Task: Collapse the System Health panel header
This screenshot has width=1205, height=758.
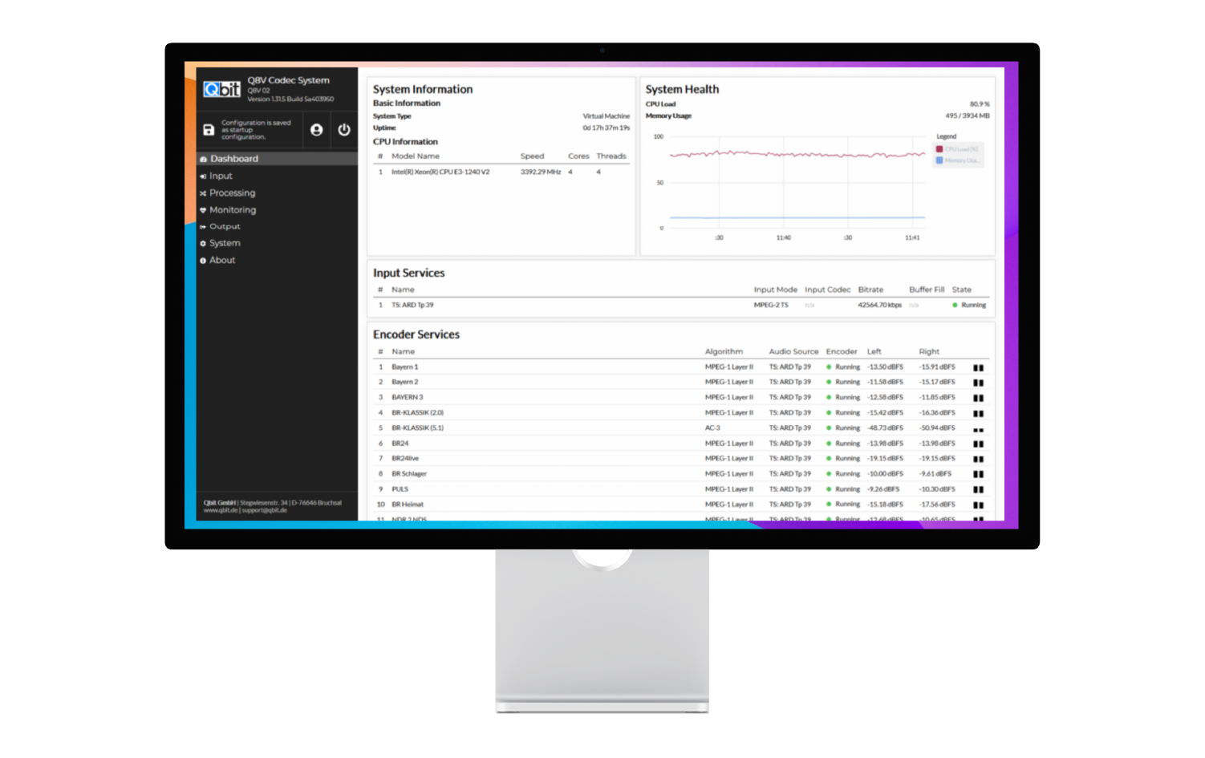Action: tap(682, 89)
